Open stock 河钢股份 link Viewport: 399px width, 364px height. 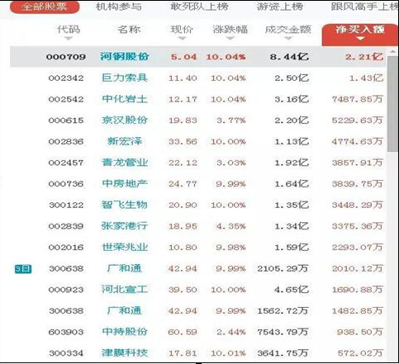point(125,57)
